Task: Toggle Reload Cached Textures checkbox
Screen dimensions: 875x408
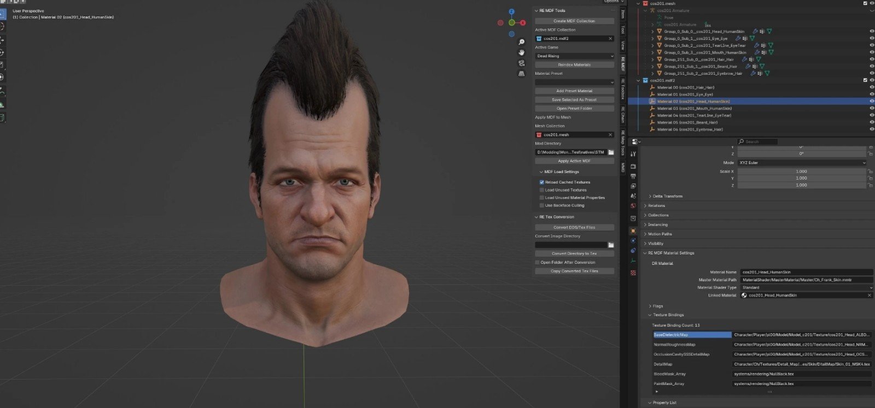Action: pos(541,182)
